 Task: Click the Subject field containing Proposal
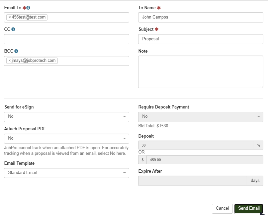(x=201, y=39)
